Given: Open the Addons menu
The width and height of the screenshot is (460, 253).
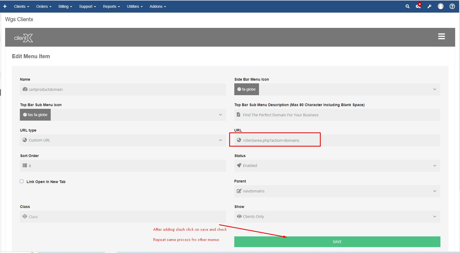Looking at the screenshot, I should pyautogui.click(x=158, y=6).
